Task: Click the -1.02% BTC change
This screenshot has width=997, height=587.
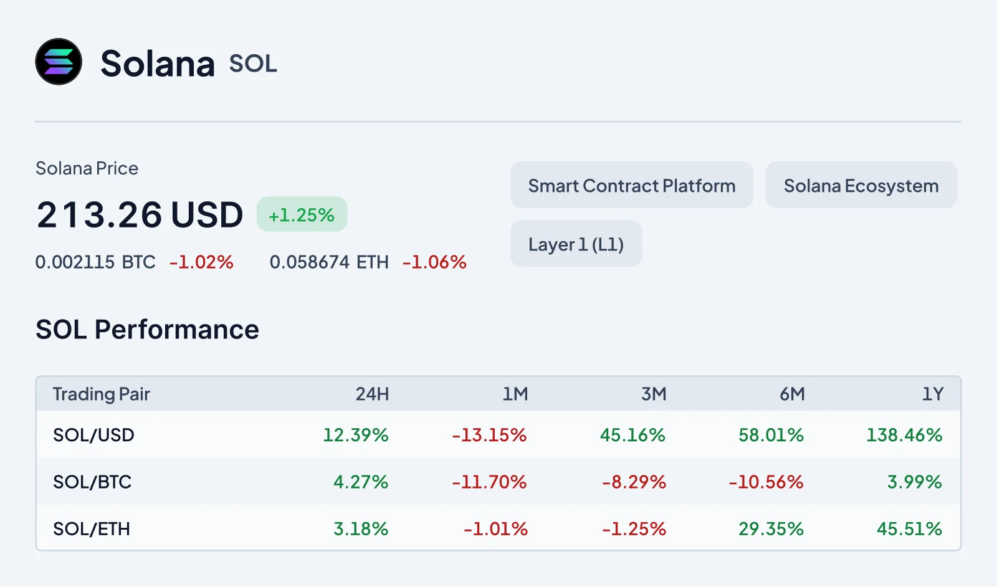Action: (x=201, y=262)
